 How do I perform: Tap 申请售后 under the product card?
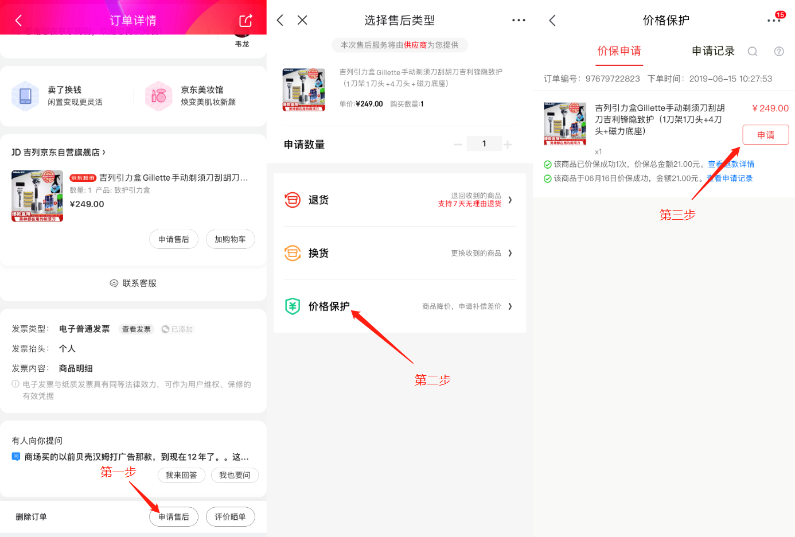click(174, 239)
